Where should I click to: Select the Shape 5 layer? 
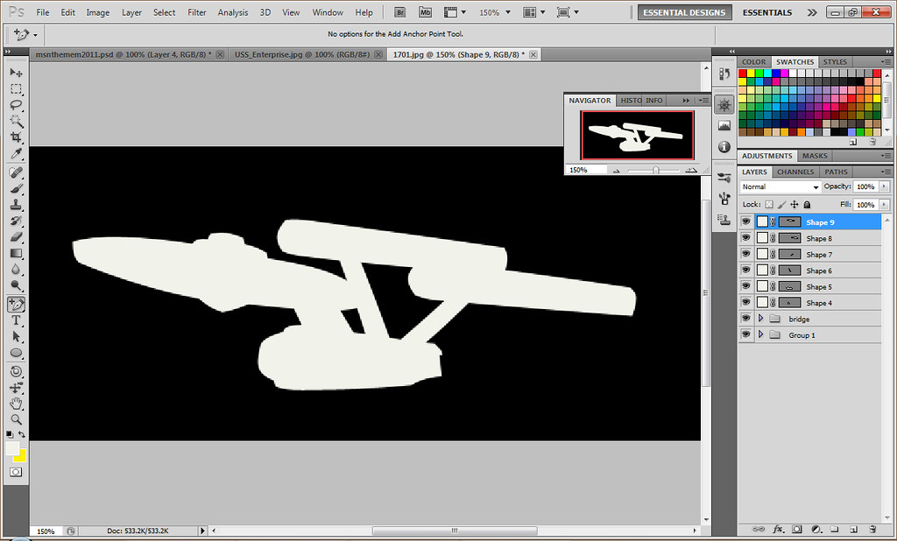[819, 286]
